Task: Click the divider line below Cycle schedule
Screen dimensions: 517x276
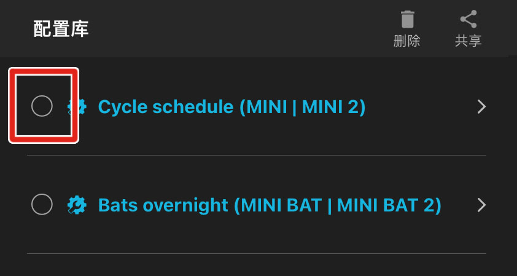Action: pyautogui.click(x=257, y=156)
